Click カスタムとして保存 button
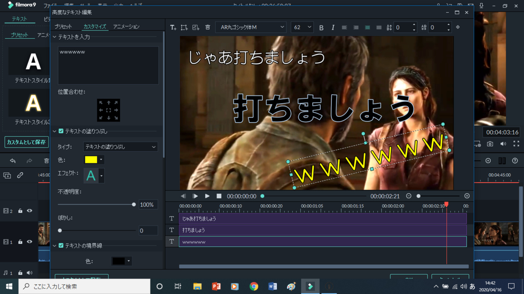 [x=26, y=142]
